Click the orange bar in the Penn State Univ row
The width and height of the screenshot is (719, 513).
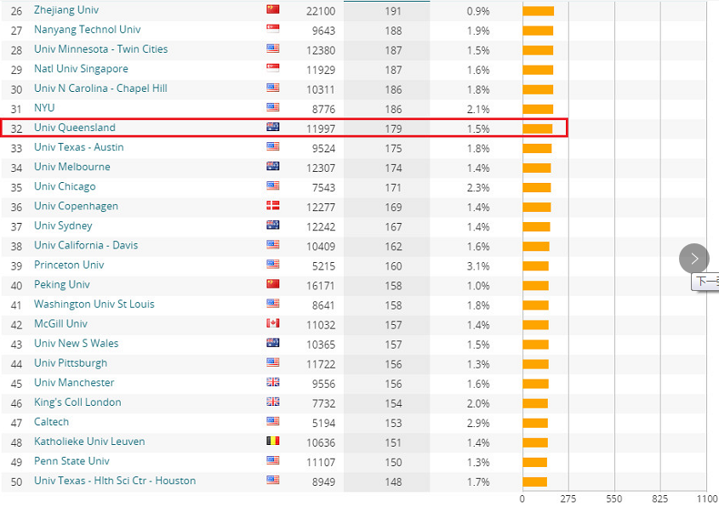tap(534, 461)
